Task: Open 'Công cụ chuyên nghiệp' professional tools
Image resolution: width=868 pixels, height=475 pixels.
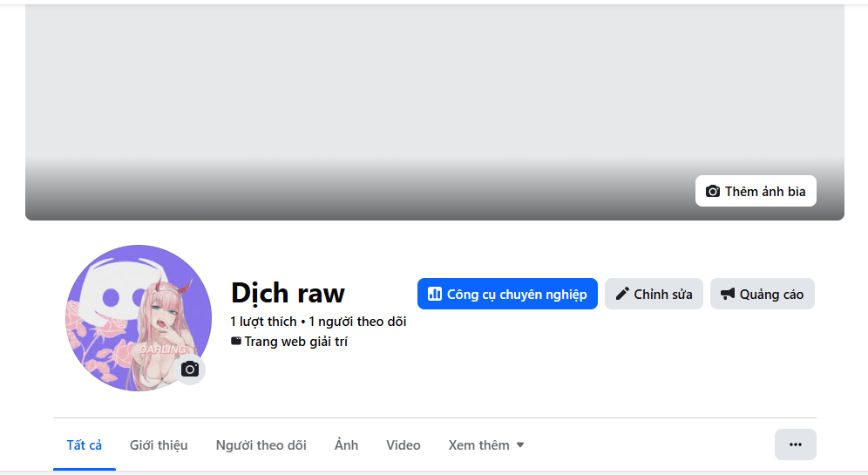Action: pos(507,294)
